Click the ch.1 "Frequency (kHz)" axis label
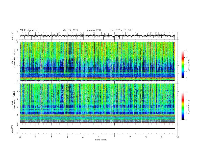This screenshot has width=200, height=154. pyautogui.click(x=14, y=59)
